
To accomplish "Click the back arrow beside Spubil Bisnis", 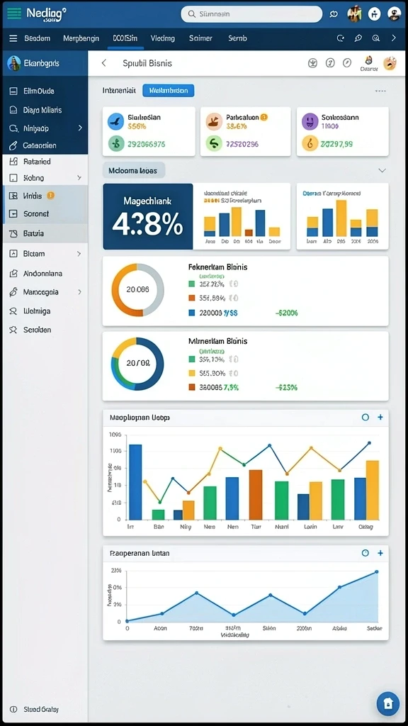I will [103, 63].
